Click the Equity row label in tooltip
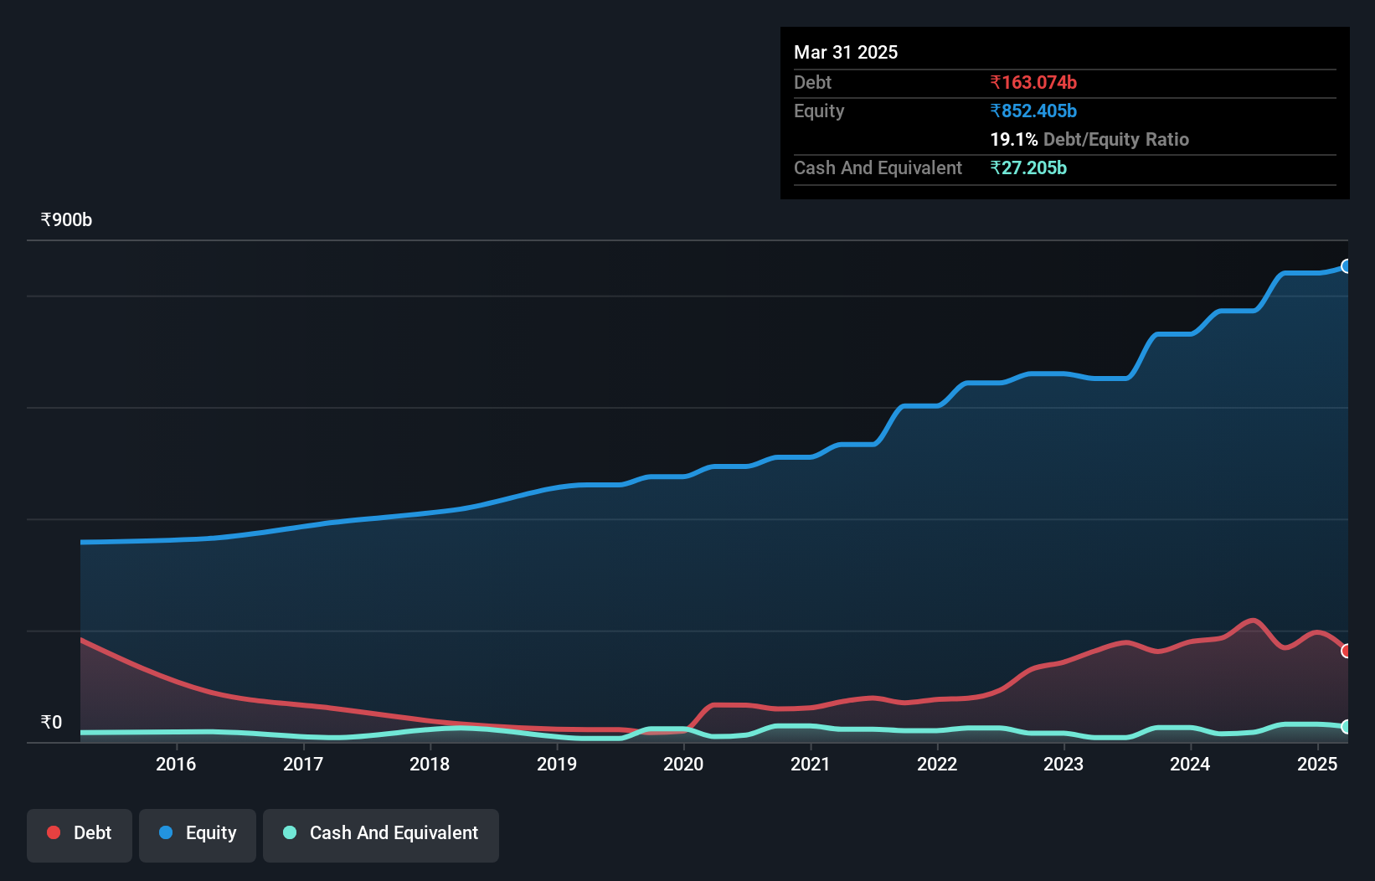The image size is (1375, 881). [x=819, y=111]
